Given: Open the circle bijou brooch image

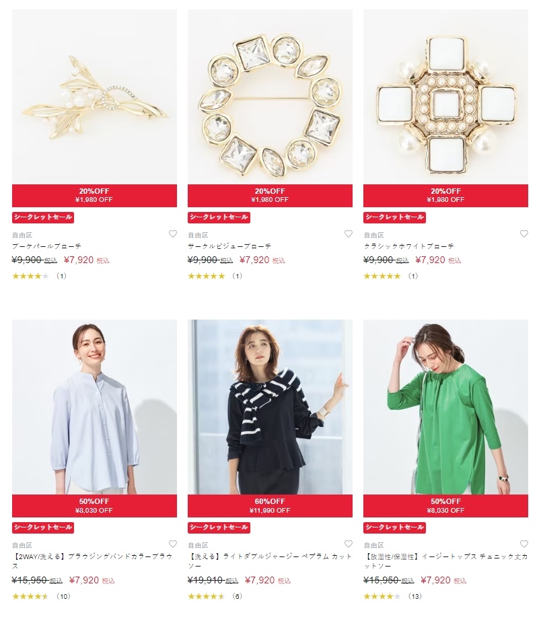Looking at the screenshot, I should [x=270, y=97].
